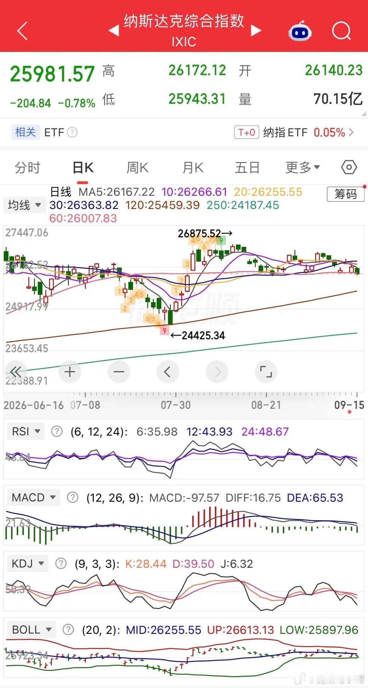This screenshot has height=688, width=368.
Task: Tap the LOW:25897.96 Bollinger value
Action: coord(319,630)
